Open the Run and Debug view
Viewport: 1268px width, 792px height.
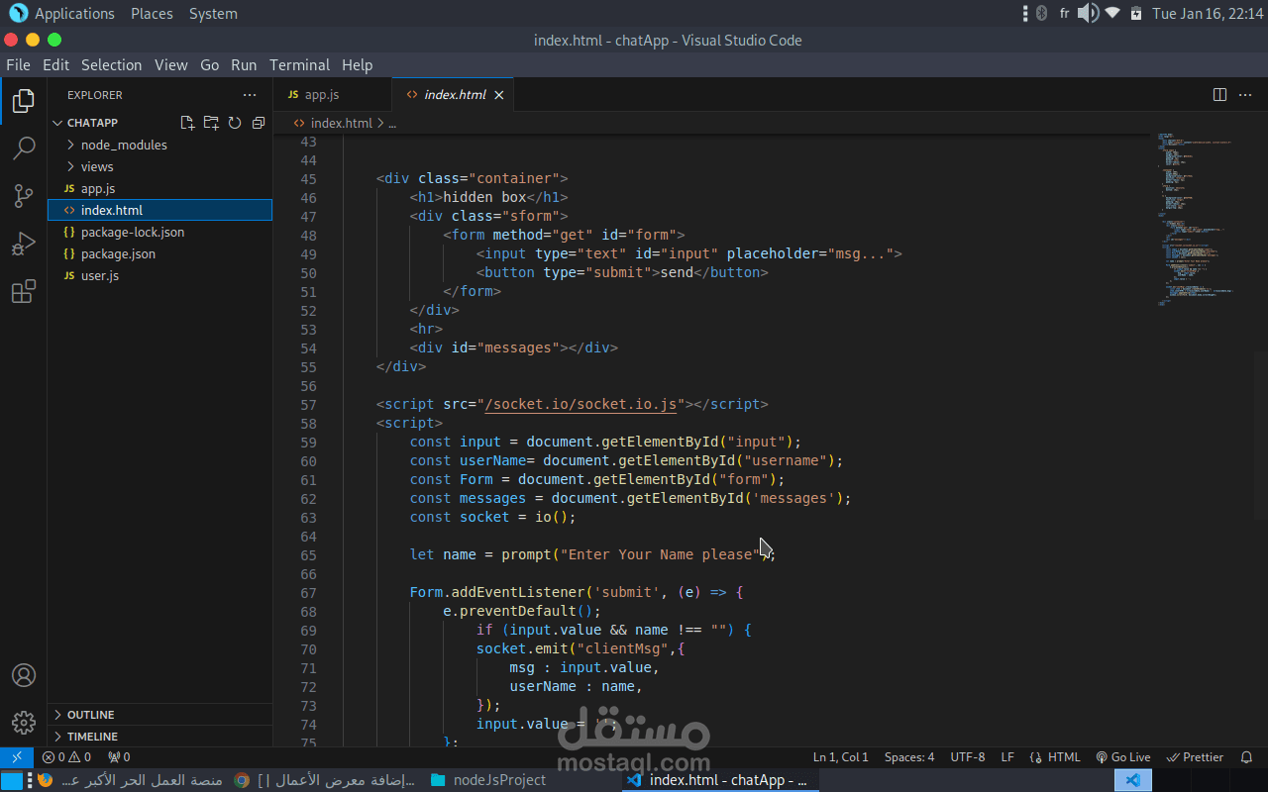click(24, 244)
